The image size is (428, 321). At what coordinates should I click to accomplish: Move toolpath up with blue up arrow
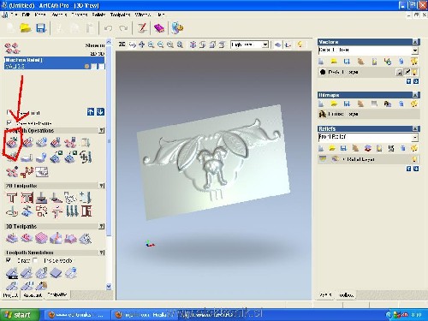(x=91, y=112)
